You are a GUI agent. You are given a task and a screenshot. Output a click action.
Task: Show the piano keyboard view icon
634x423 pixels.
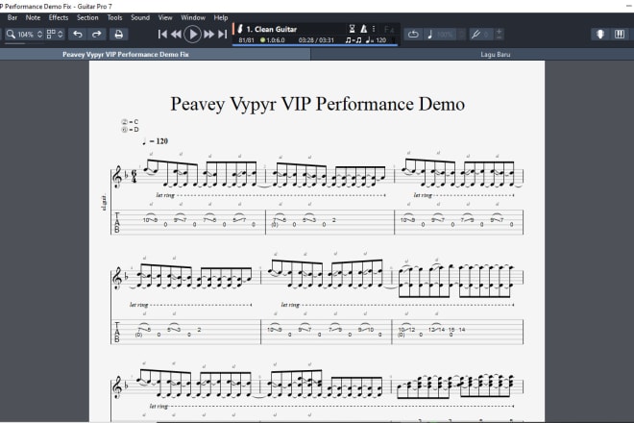pyautogui.click(x=620, y=35)
